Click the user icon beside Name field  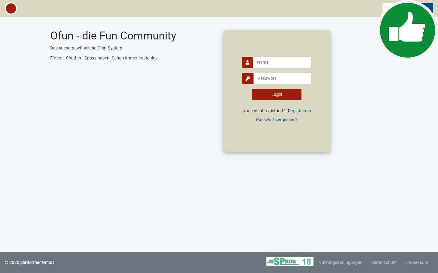(247, 62)
